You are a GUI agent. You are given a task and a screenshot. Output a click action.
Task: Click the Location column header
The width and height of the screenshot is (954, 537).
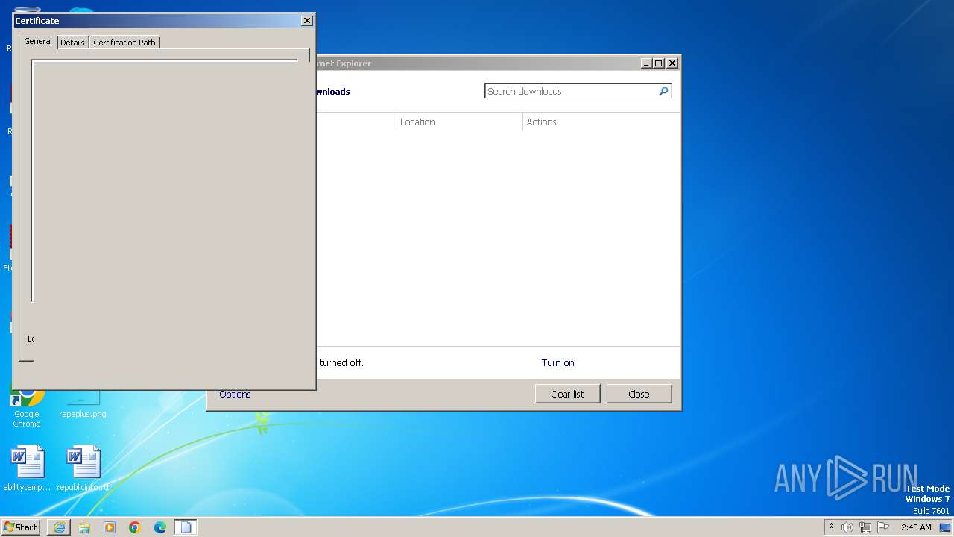pos(459,122)
